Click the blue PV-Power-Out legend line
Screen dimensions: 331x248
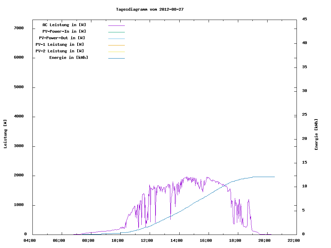pyautogui.click(x=116, y=39)
